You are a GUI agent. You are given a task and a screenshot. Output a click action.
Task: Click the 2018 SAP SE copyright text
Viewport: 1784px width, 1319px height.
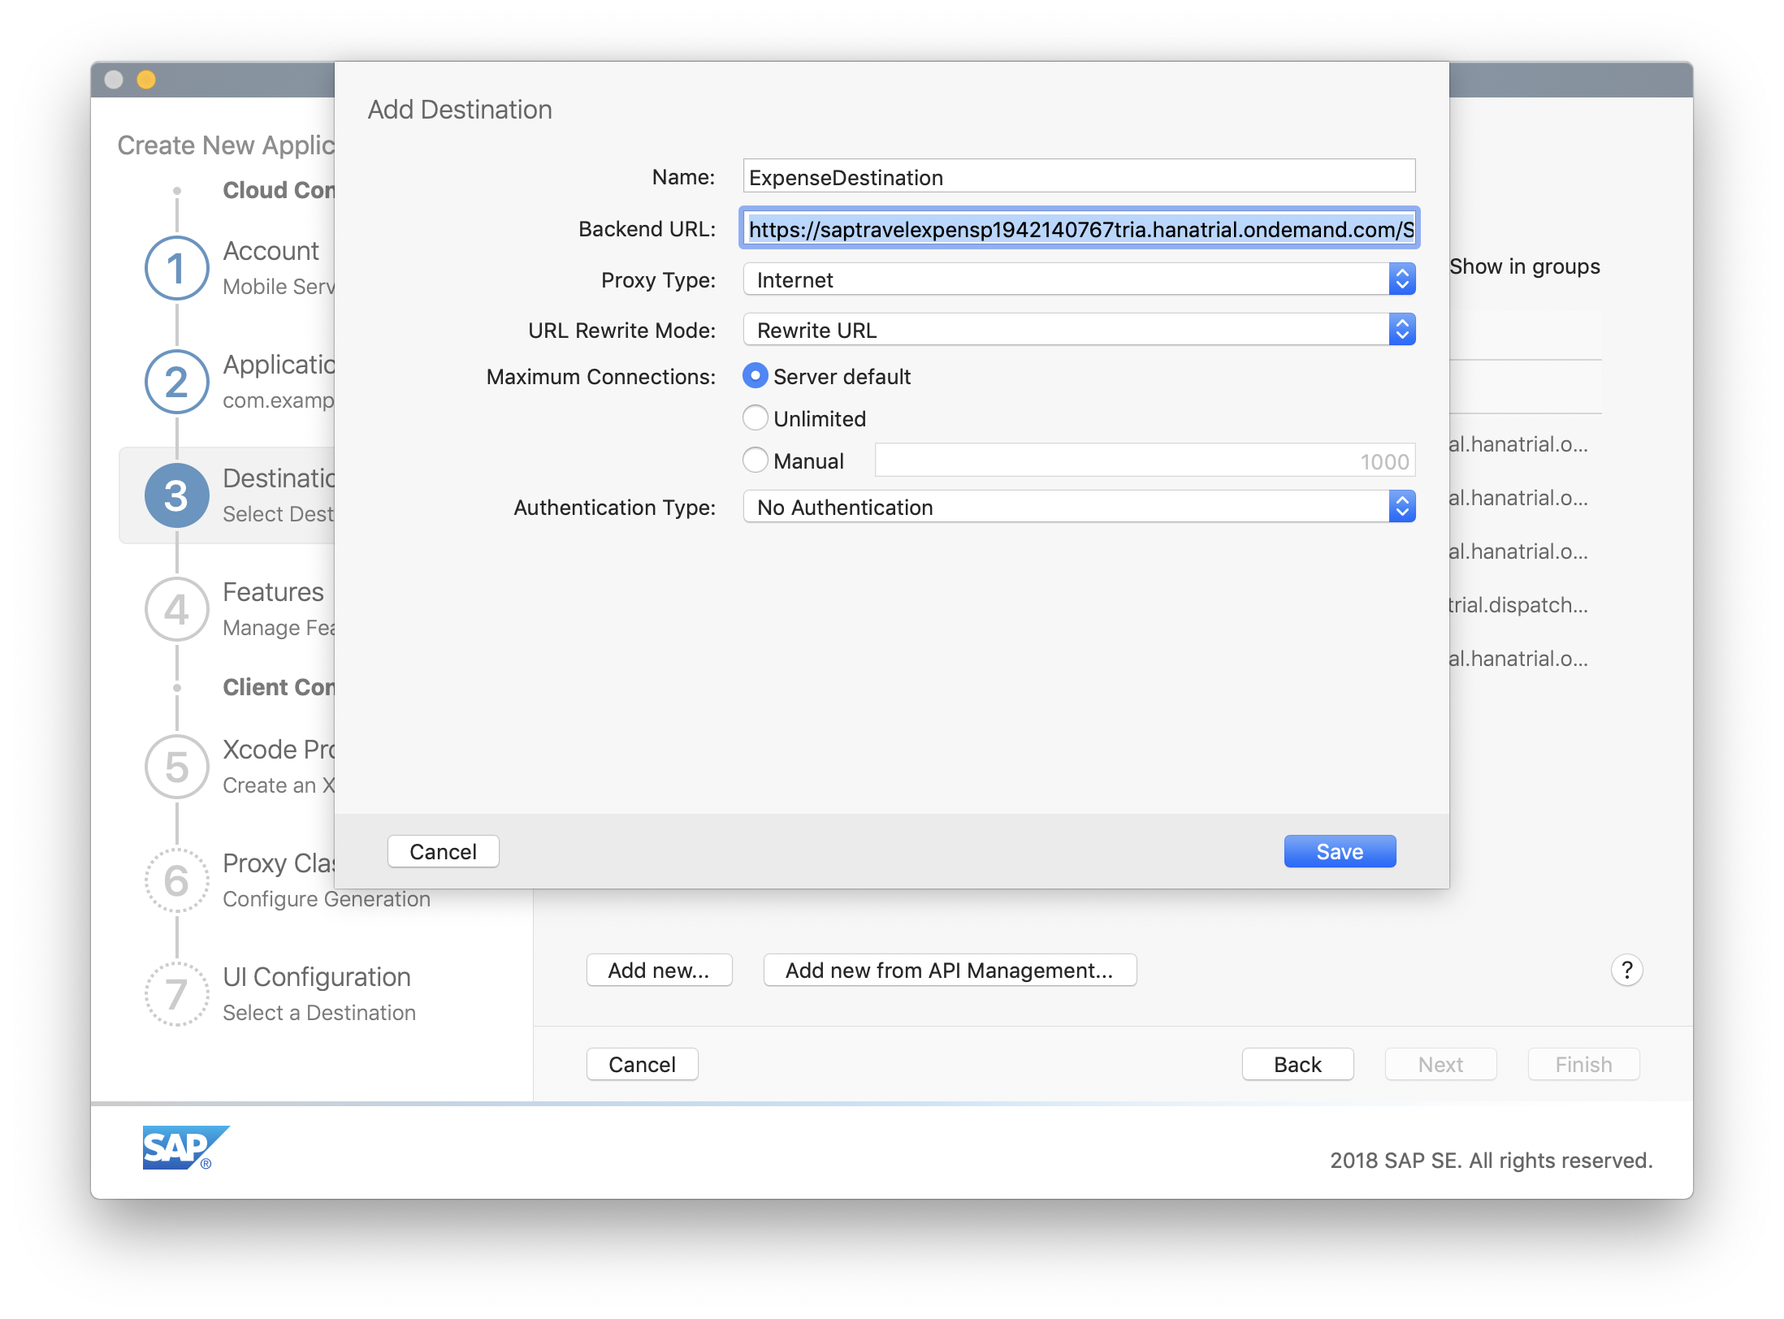point(1491,1160)
